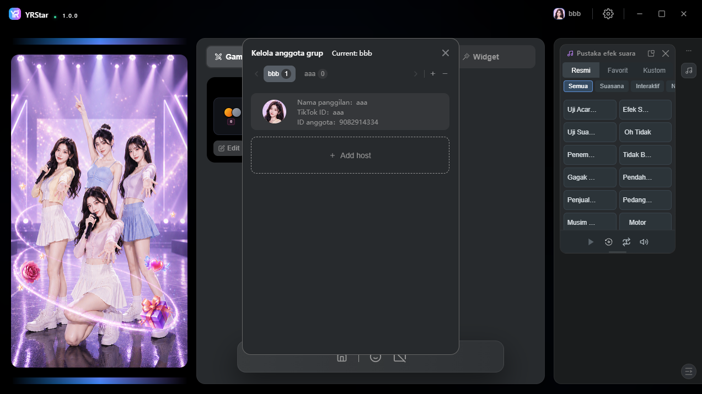Click the bbb profile avatar in title bar
This screenshot has height=394, width=702.
[x=559, y=14]
